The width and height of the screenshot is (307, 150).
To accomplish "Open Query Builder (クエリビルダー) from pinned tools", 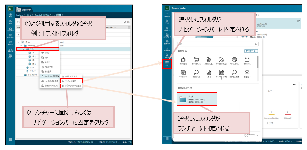I will pos(209,61).
